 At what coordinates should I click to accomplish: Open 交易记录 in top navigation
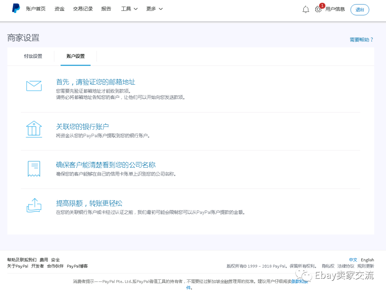coord(83,9)
